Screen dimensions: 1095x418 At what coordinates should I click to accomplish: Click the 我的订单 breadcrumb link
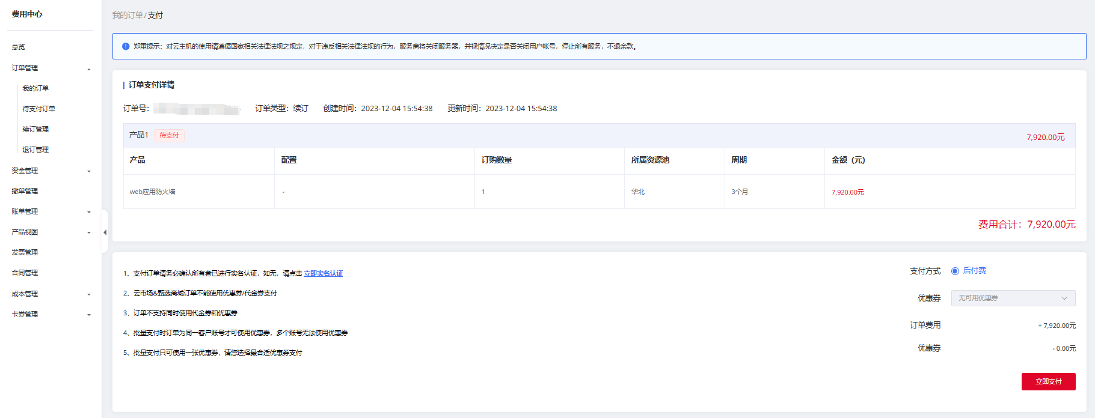click(x=127, y=15)
